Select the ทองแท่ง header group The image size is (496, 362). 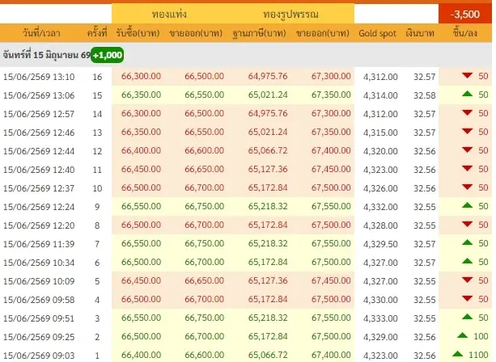click(169, 14)
